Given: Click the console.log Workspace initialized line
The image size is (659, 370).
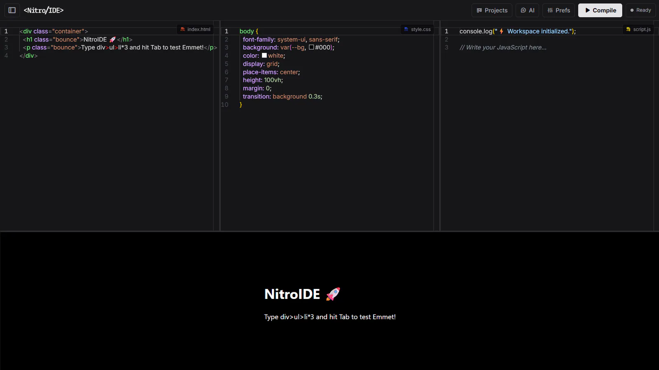Looking at the screenshot, I should [518, 31].
